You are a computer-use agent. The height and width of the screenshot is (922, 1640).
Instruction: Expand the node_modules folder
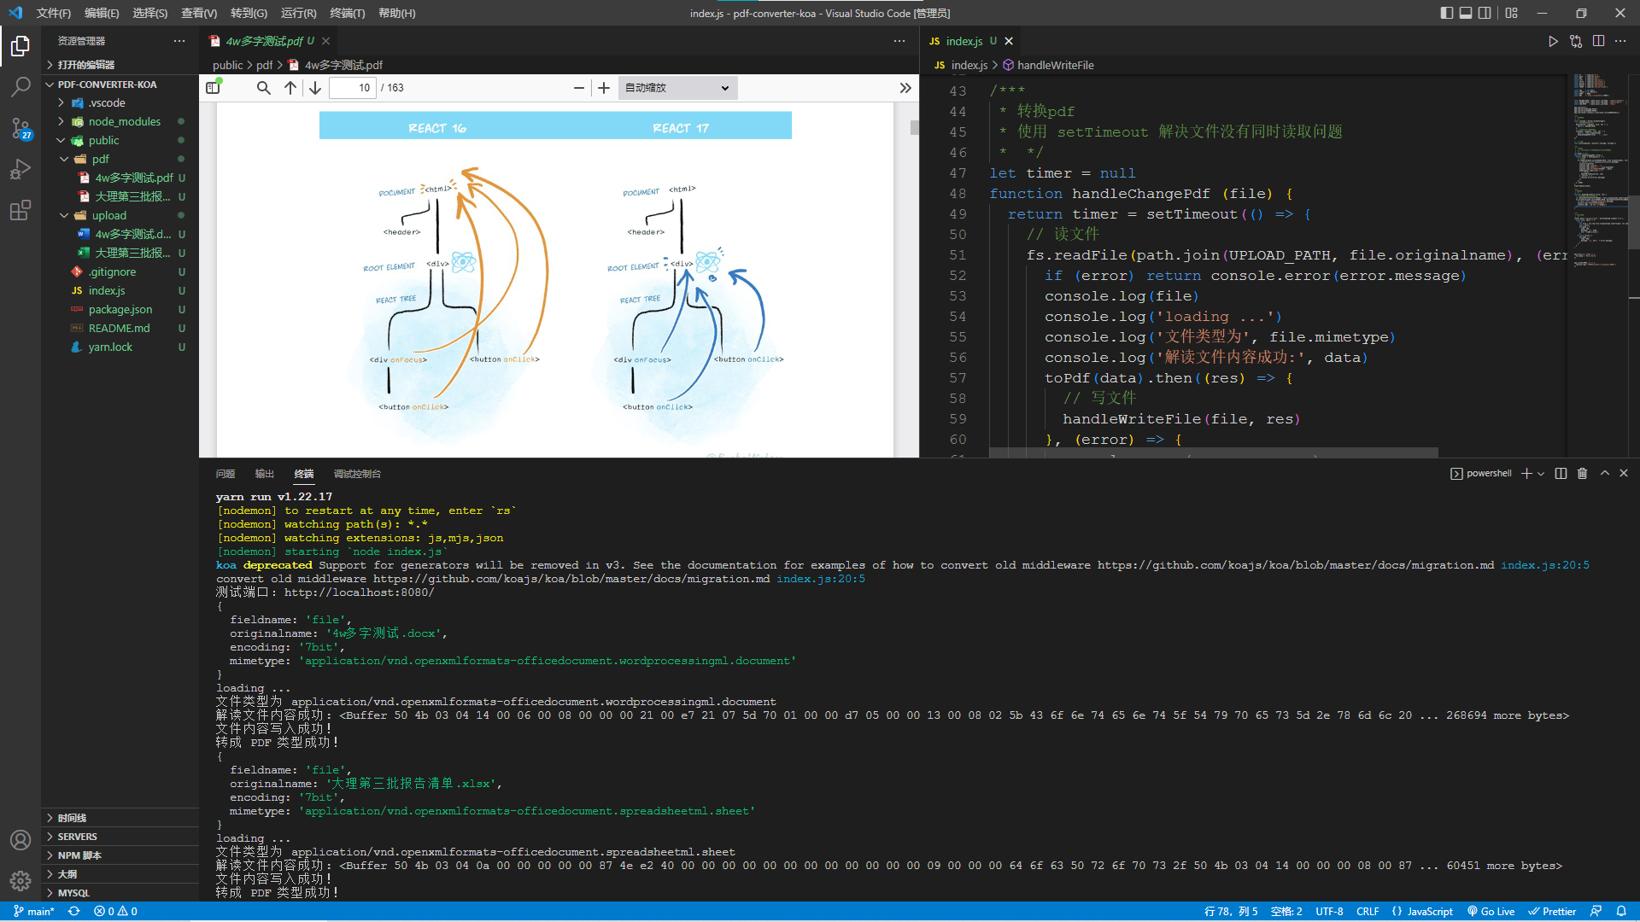(124, 121)
